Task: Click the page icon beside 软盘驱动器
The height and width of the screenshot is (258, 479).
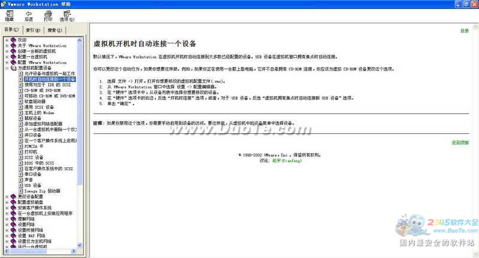Action: 21,102
